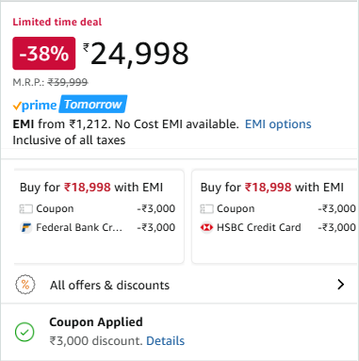The height and width of the screenshot is (361, 359).
Task: Click the Limited time deal label
Action: [57, 22]
